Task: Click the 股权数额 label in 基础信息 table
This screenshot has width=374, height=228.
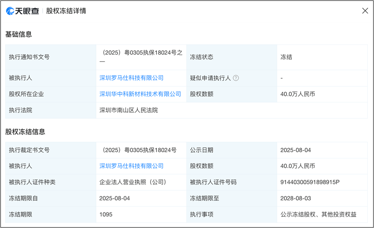Action: click(x=201, y=94)
